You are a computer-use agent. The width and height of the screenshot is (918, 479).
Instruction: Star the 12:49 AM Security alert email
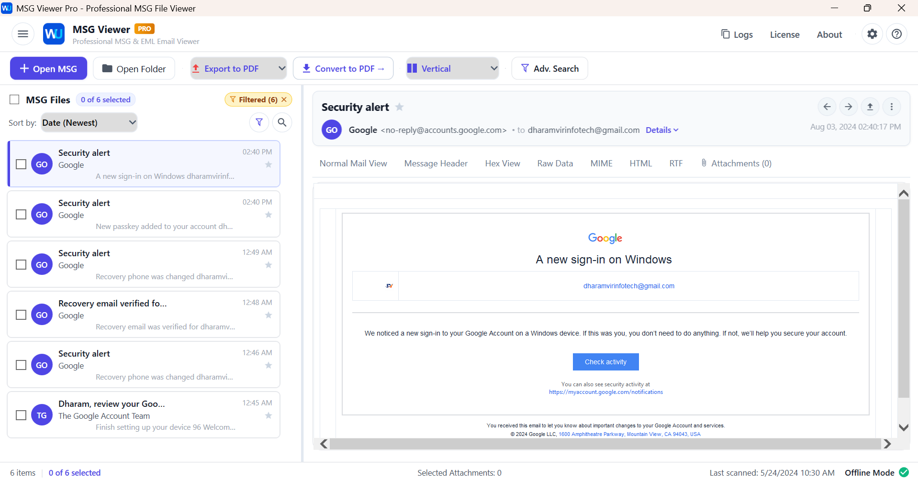tap(269, 265)
